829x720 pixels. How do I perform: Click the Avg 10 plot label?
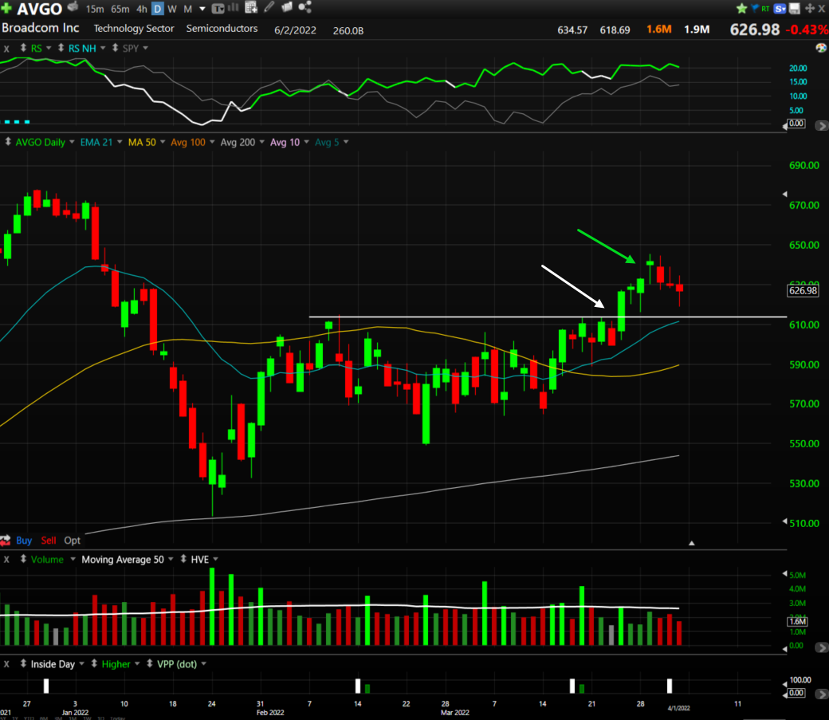coord(285,142)
